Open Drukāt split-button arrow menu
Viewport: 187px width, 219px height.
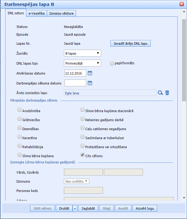[75, 209]
